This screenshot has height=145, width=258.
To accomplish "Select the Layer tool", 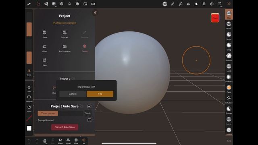I will click(229, 121).
